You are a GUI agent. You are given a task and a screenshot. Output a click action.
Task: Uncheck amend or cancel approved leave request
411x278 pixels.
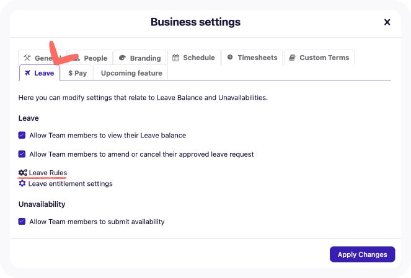click(22, 154)
